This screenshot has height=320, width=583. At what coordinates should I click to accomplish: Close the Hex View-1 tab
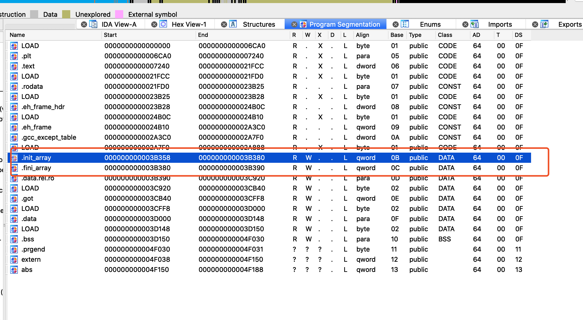pos(154,24)
